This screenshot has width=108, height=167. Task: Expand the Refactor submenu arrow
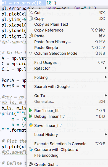point(106,68)
